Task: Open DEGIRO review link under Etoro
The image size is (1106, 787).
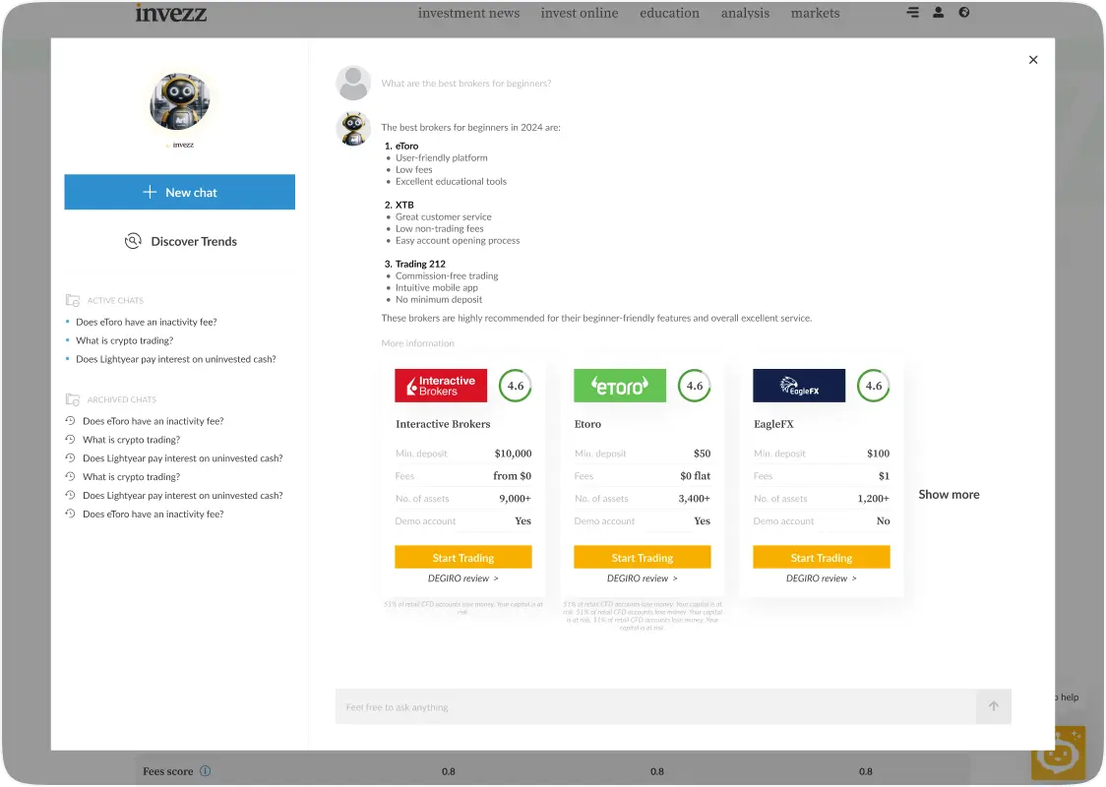Action: click(643, 578)
